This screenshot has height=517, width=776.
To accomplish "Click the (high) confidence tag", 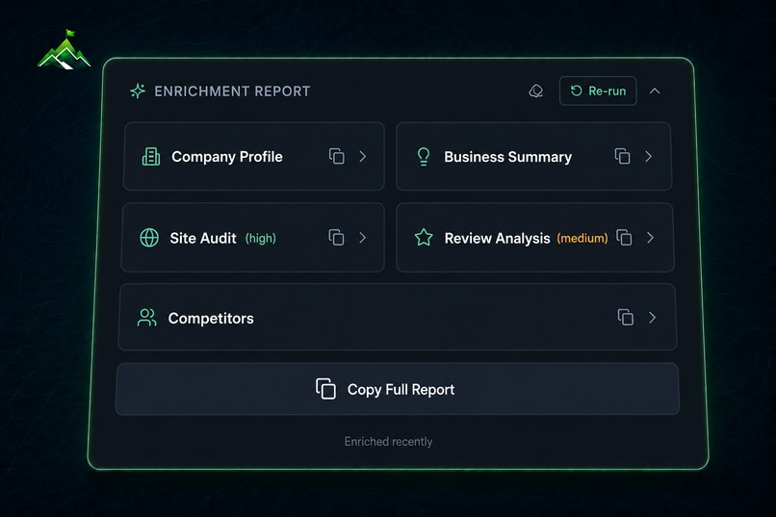I will 261,239.
